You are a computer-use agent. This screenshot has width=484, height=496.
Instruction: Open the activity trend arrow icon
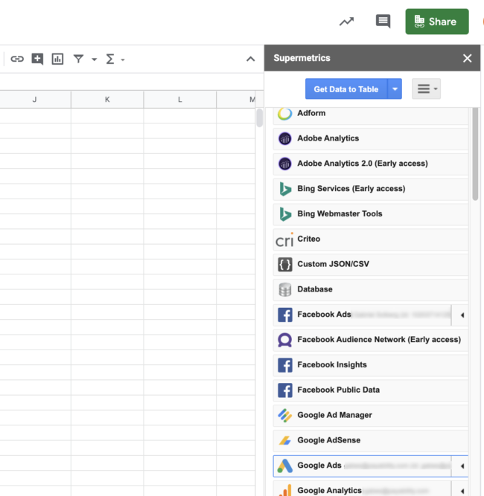[346, 22]
